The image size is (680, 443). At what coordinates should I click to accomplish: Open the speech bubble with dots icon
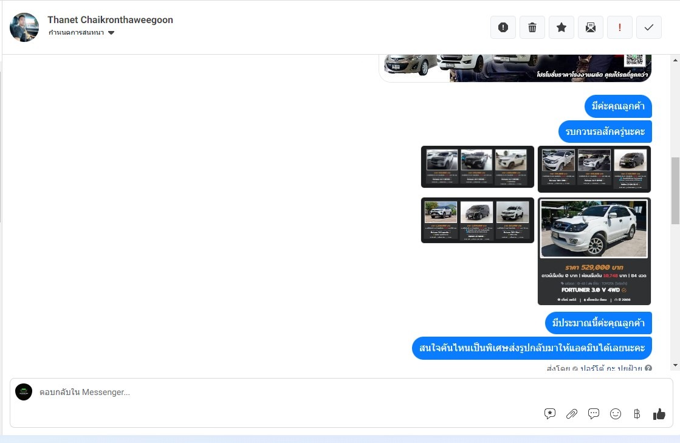pyautogui.click(x=594, y=414)
